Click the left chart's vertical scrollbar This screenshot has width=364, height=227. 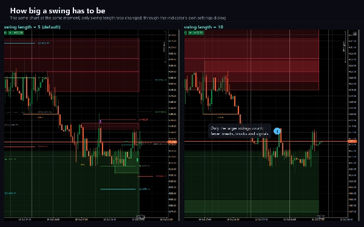(178, 125)
